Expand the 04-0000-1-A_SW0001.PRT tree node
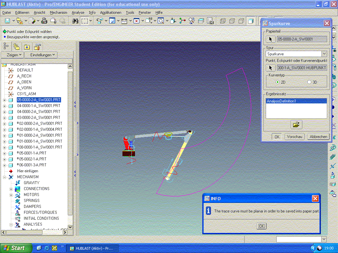338x253 pixels. coord(4,106)
